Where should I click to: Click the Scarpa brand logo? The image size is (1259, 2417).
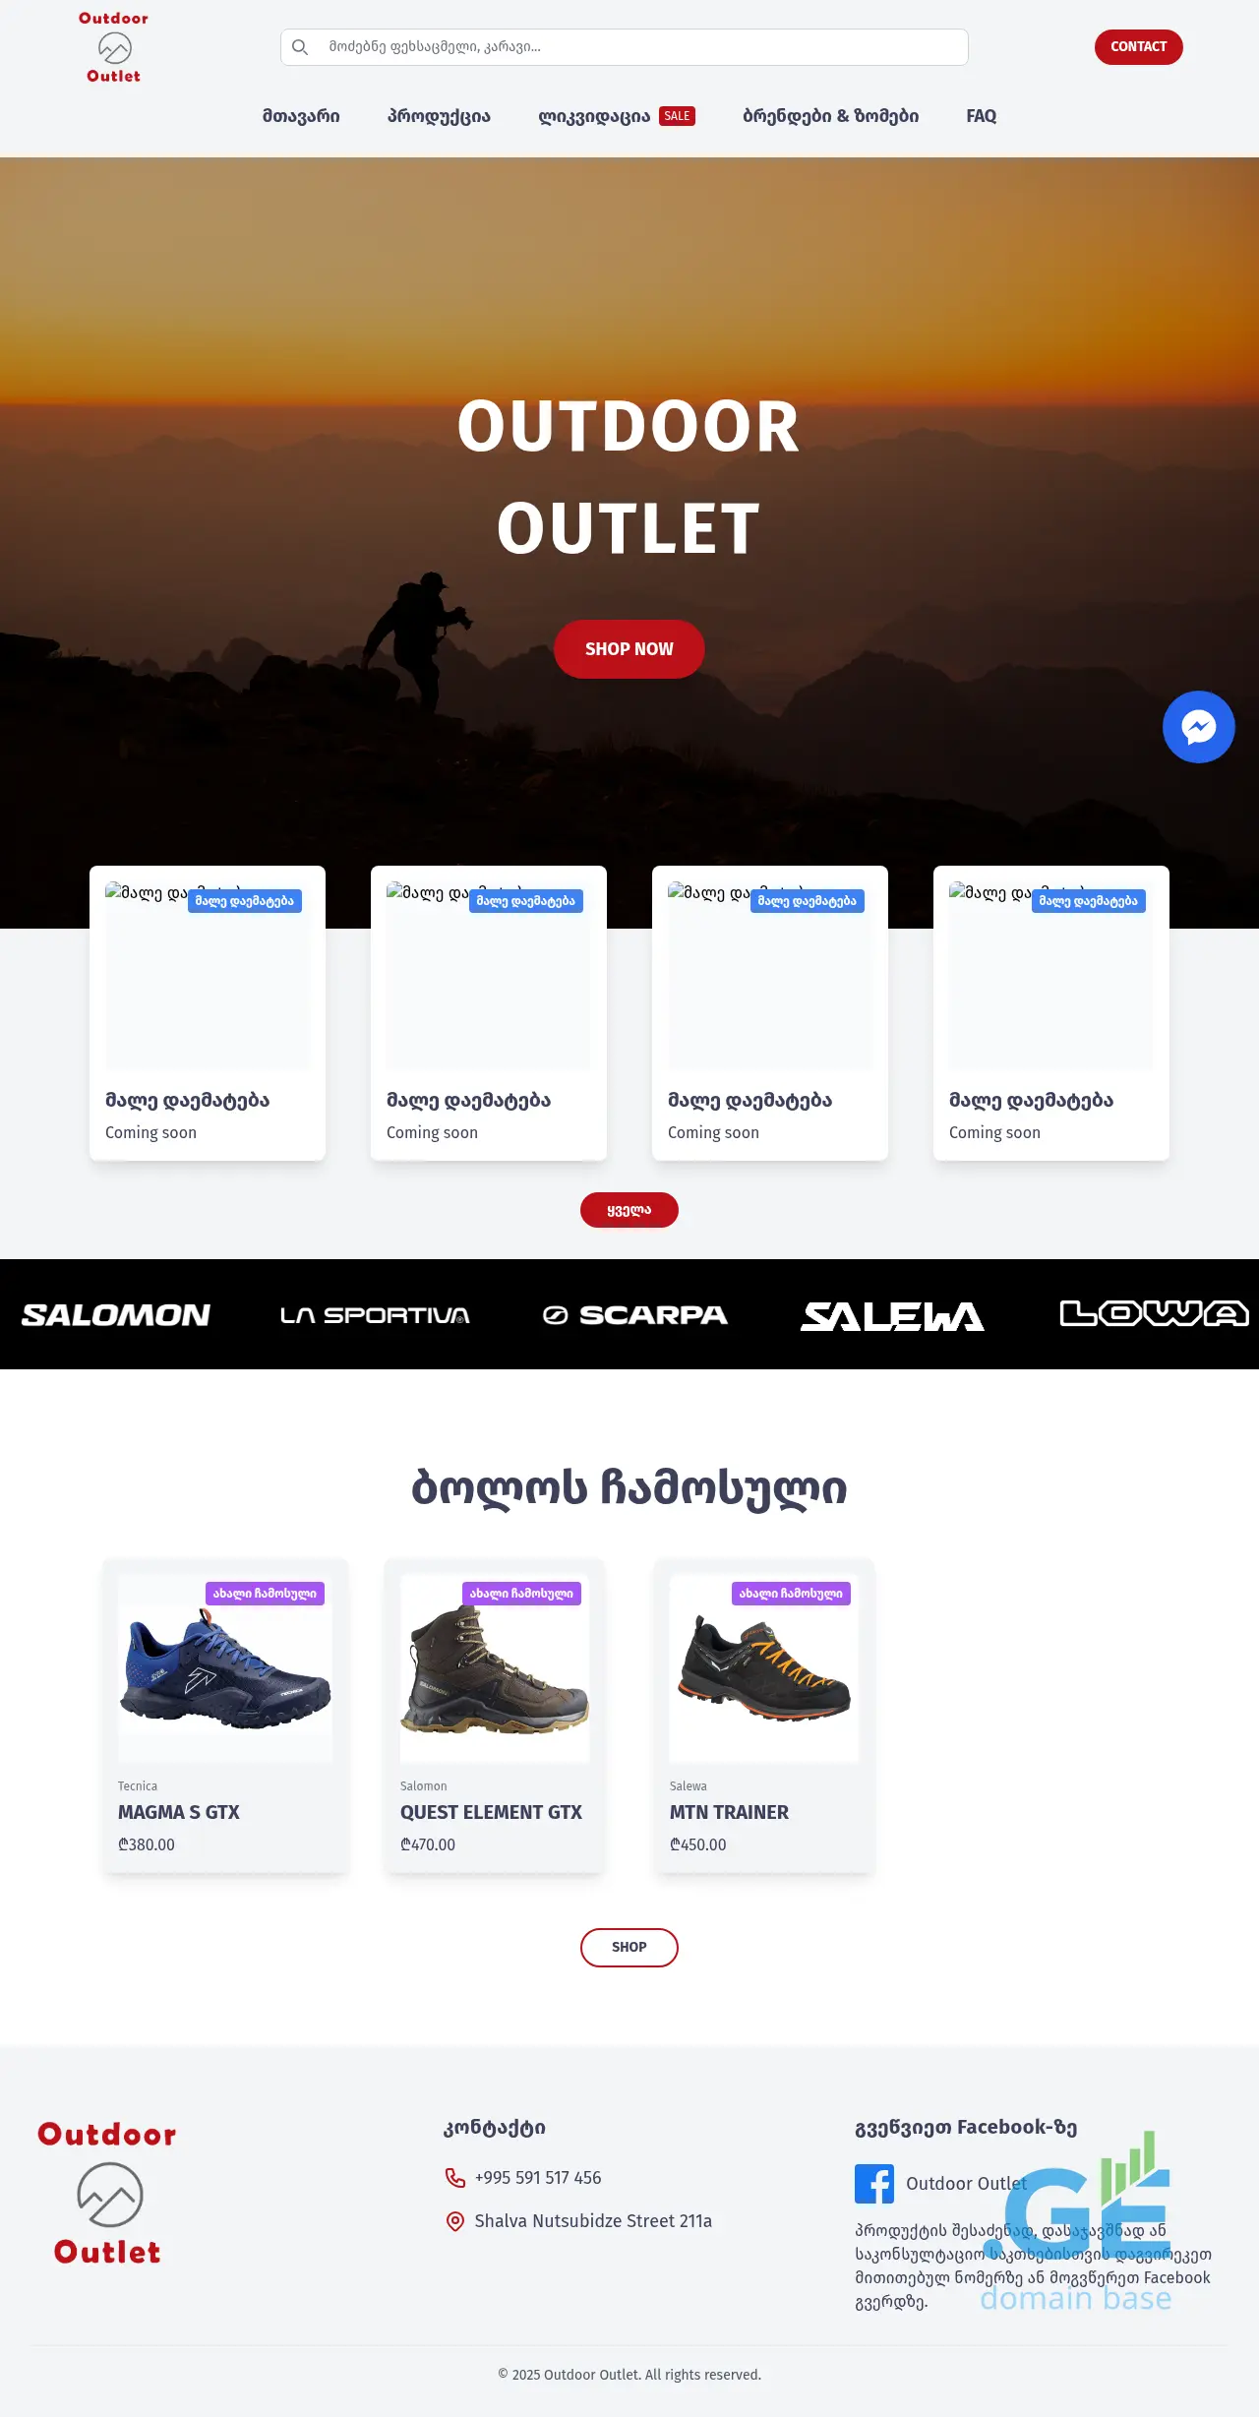635,1315
